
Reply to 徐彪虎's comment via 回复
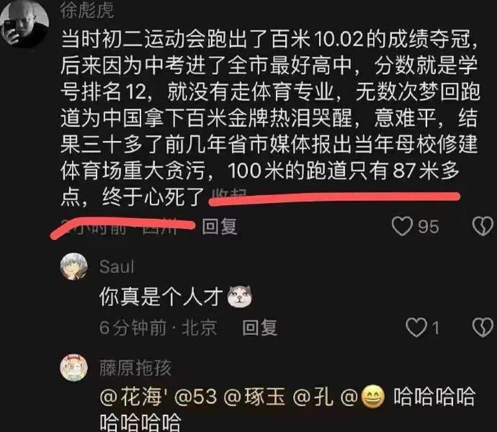pyautogui.click(x=220, y=227)
